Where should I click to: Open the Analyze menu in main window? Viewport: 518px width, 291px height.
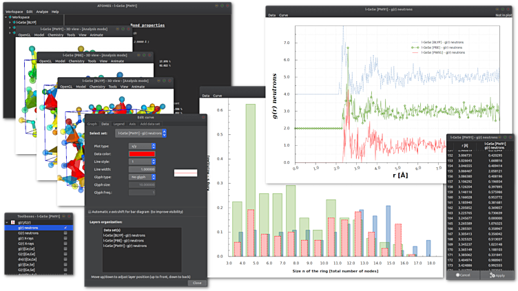coord(41,12)
